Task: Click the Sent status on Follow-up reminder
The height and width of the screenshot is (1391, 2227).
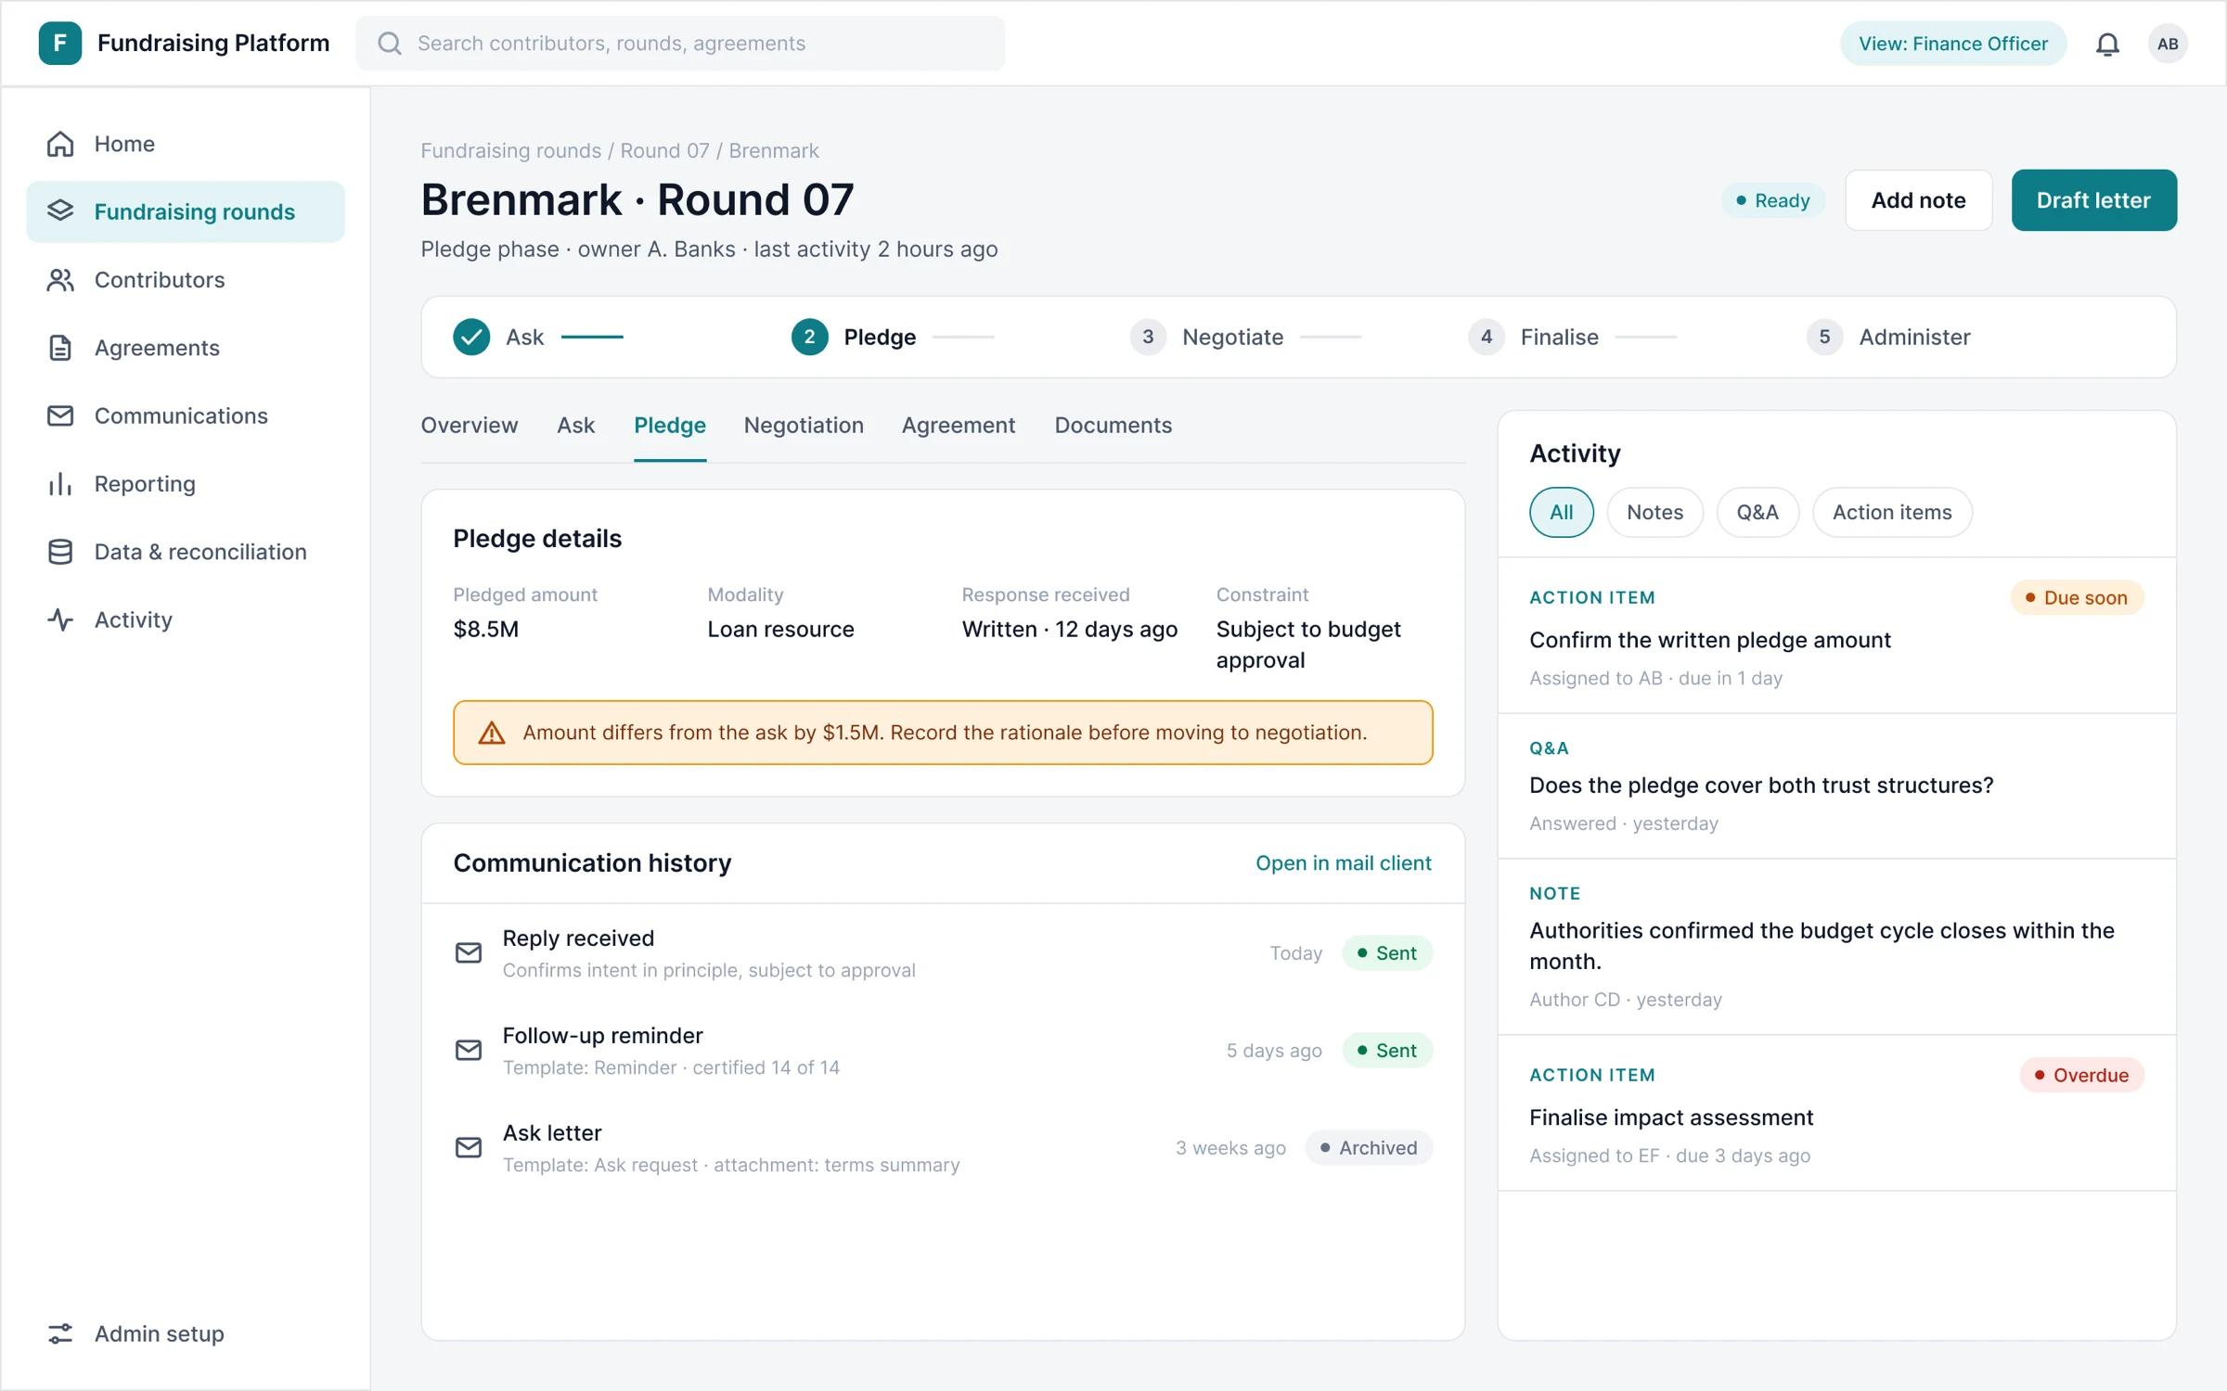Action: [1387, 1051]
